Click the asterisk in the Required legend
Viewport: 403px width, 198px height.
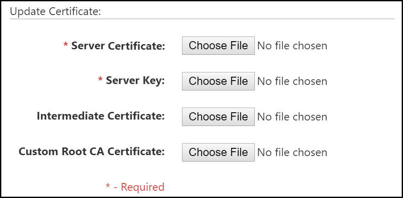[108, 186]
